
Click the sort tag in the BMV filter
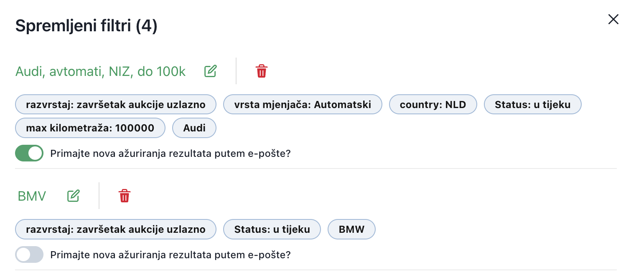[115, 229]
